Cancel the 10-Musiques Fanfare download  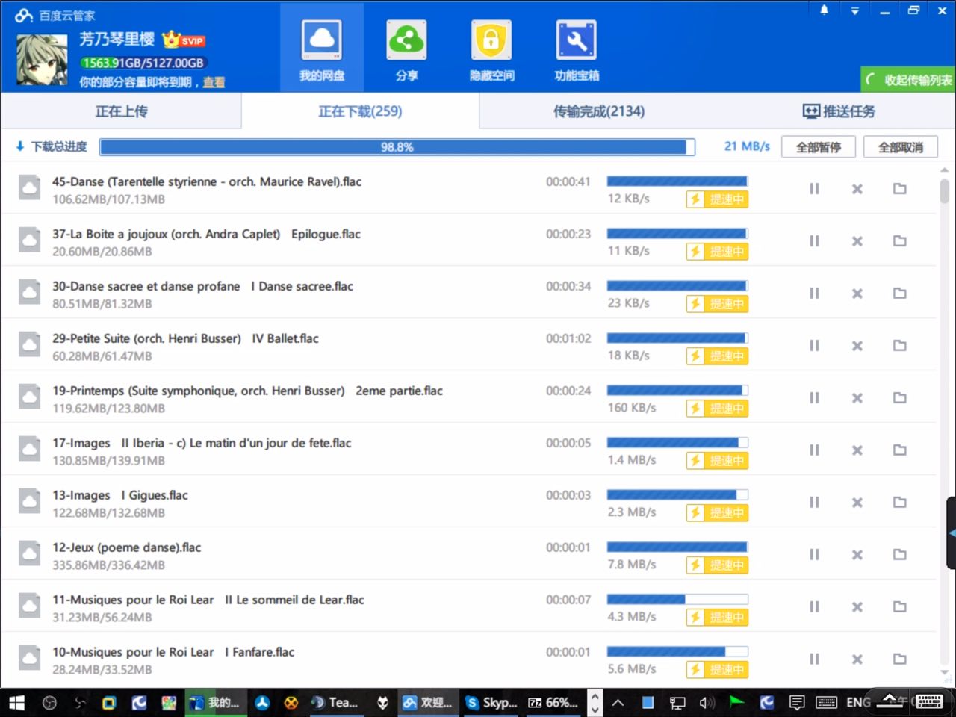[857, 659]
